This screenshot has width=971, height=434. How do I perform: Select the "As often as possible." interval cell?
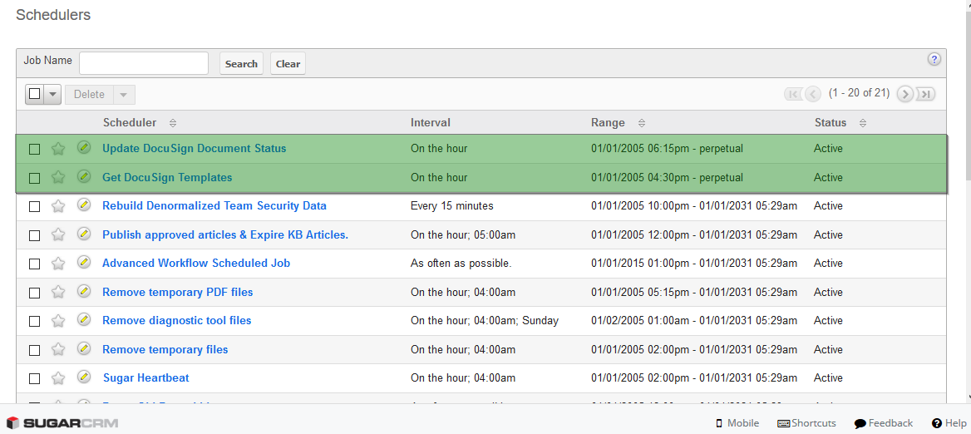pos(461,263)
